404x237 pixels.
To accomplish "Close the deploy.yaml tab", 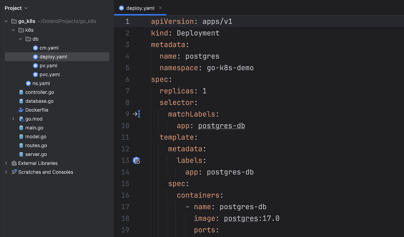I will (x=160, y=8).
